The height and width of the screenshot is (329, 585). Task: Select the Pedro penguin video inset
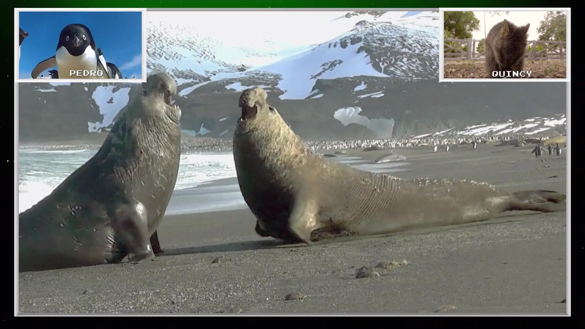click(x=80, y=45)
